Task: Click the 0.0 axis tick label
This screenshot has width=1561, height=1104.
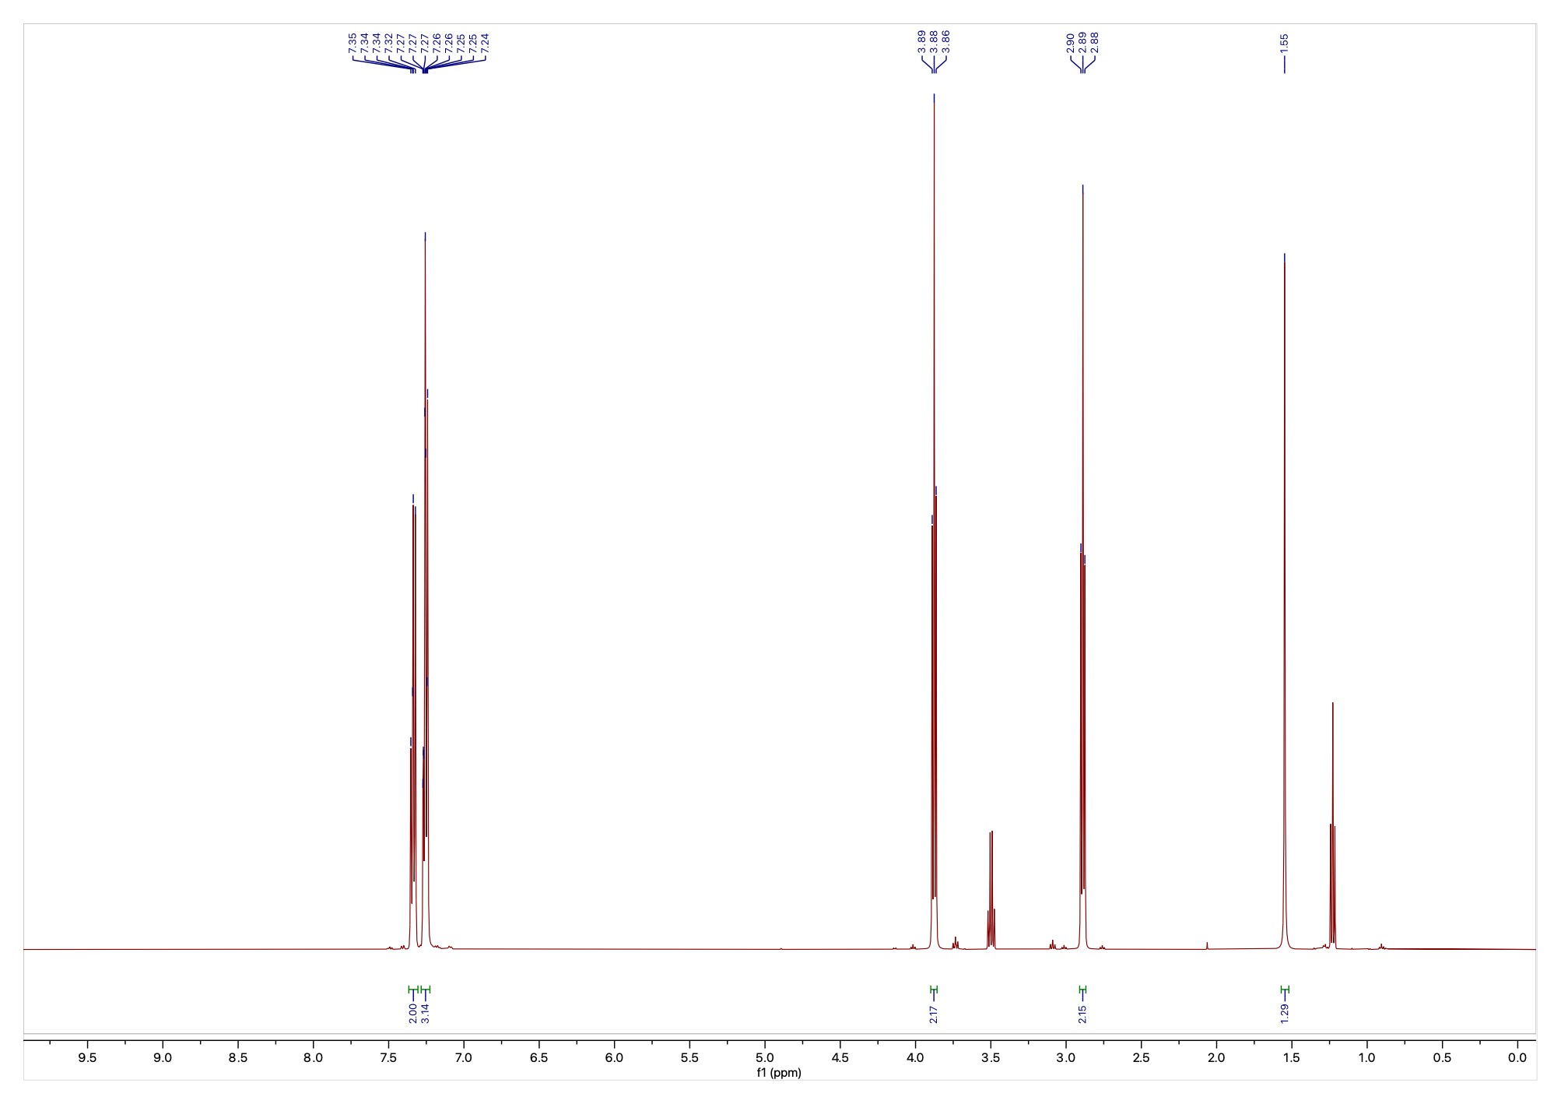Action: (1517, 1058)
